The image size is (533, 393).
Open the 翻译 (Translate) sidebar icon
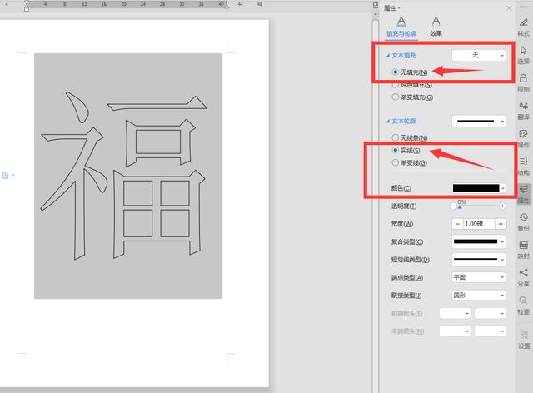(x=523, y=111)
